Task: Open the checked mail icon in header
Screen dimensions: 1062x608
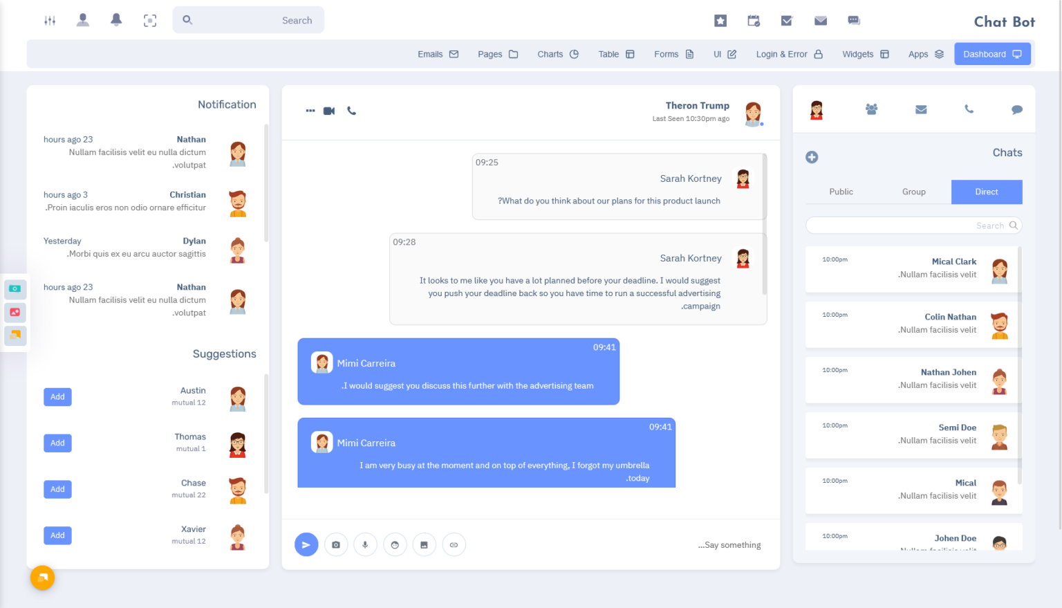Action: 787,21
